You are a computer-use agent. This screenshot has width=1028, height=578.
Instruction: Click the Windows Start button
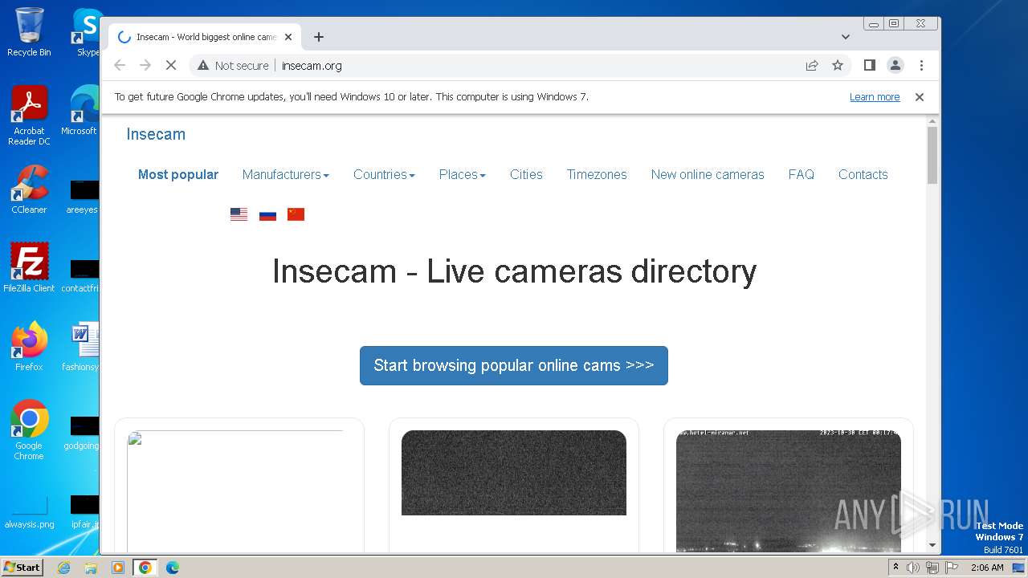(x=22, y=567)
